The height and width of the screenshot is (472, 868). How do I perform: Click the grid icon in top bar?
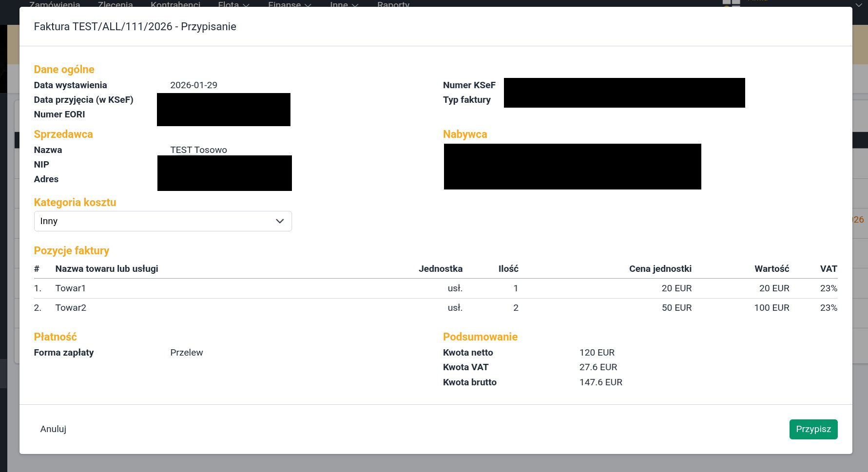click(731, 3)
